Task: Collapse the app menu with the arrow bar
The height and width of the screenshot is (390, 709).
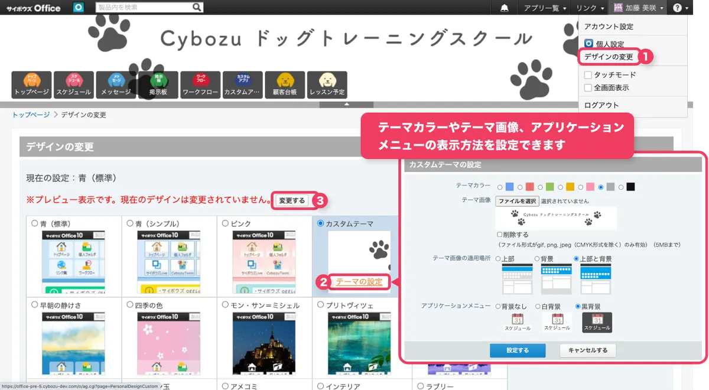Action: [x=347, y=105]
